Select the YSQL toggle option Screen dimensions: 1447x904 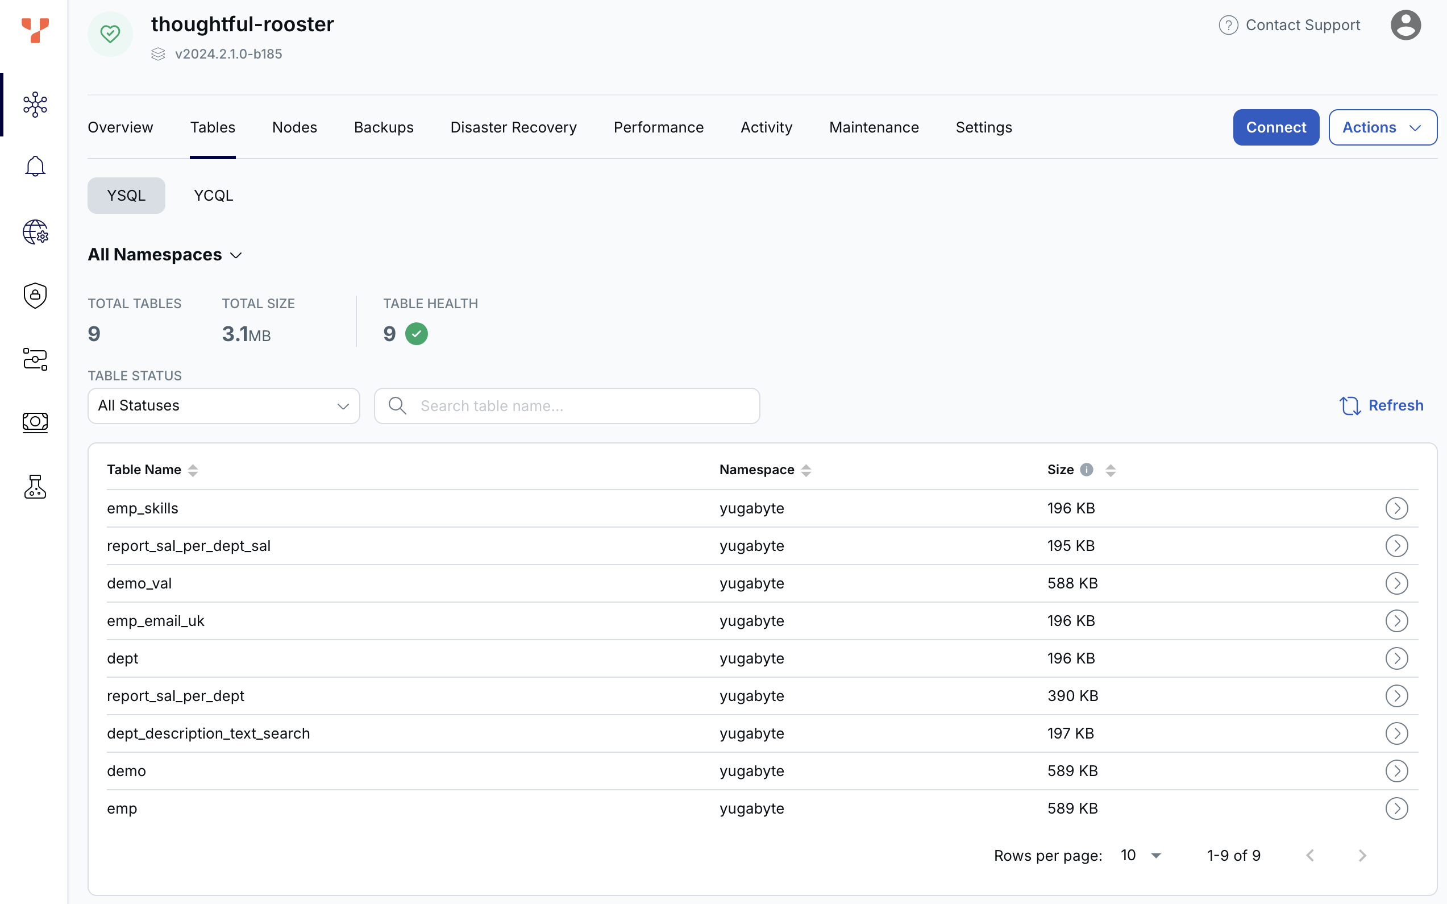tap(126, 195)
